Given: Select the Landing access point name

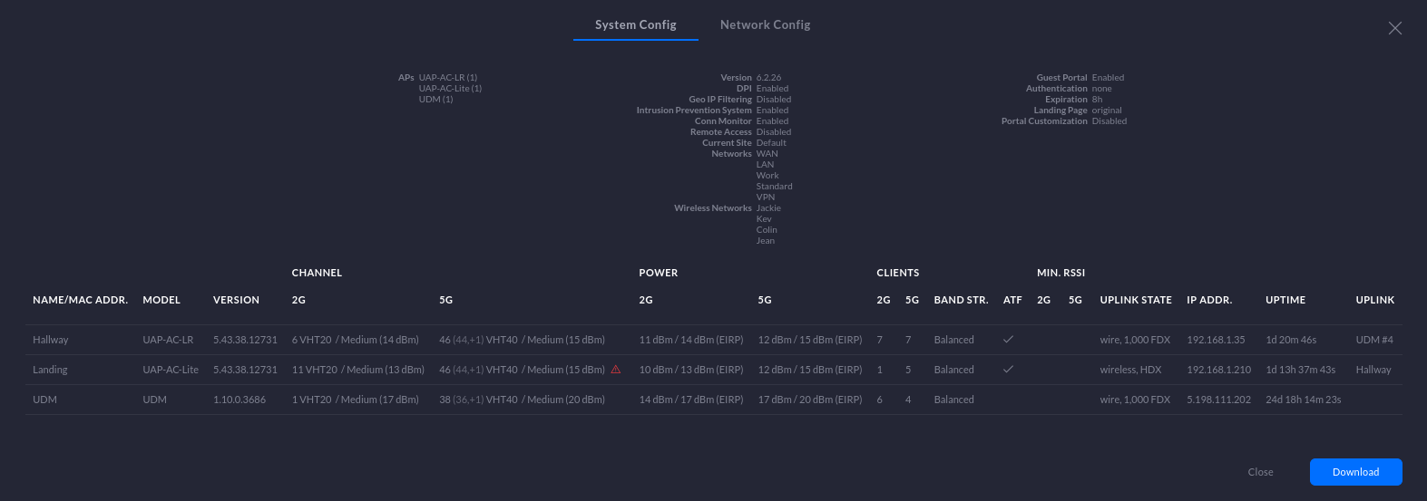Looking at the screenshot, I should point(50,370).
